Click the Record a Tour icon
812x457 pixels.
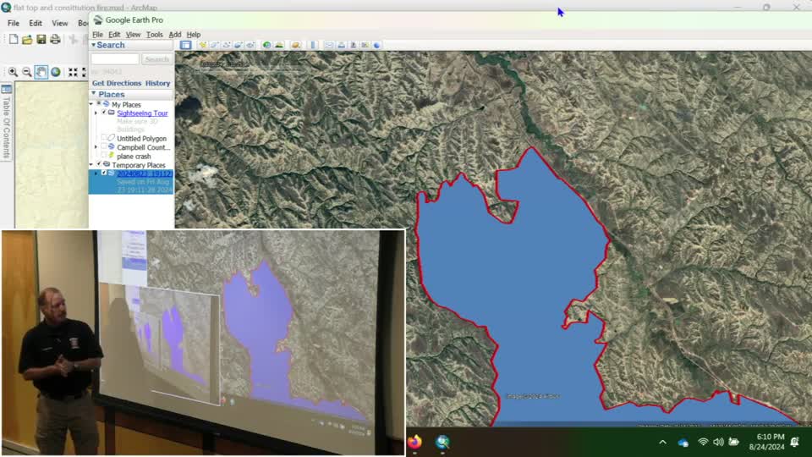pos(250,45)
